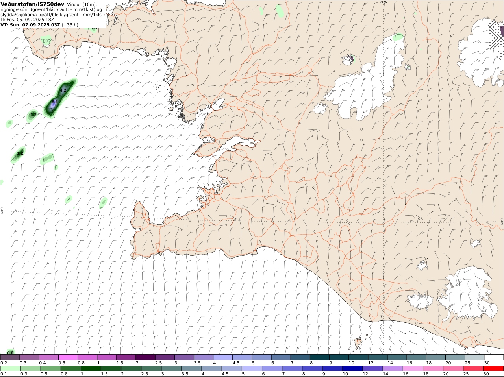Select the rain legend swatch starting at 2.5
This screenshot has width=504, height=377.
(x=151, y=368)
